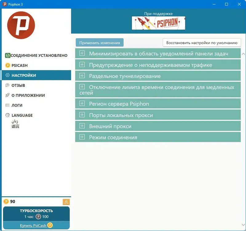
Task: Expand Режим соединения section
Action: point(158,137)
